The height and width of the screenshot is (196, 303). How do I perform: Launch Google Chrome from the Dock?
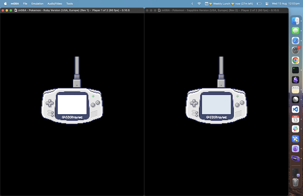pyautogui.click(x=295, y=60)
